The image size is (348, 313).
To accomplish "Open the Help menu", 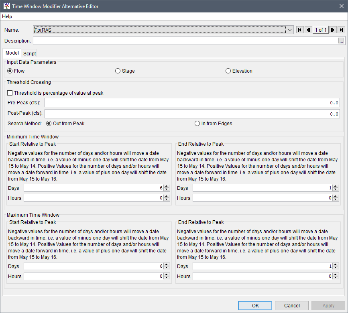I will point(7,16).
